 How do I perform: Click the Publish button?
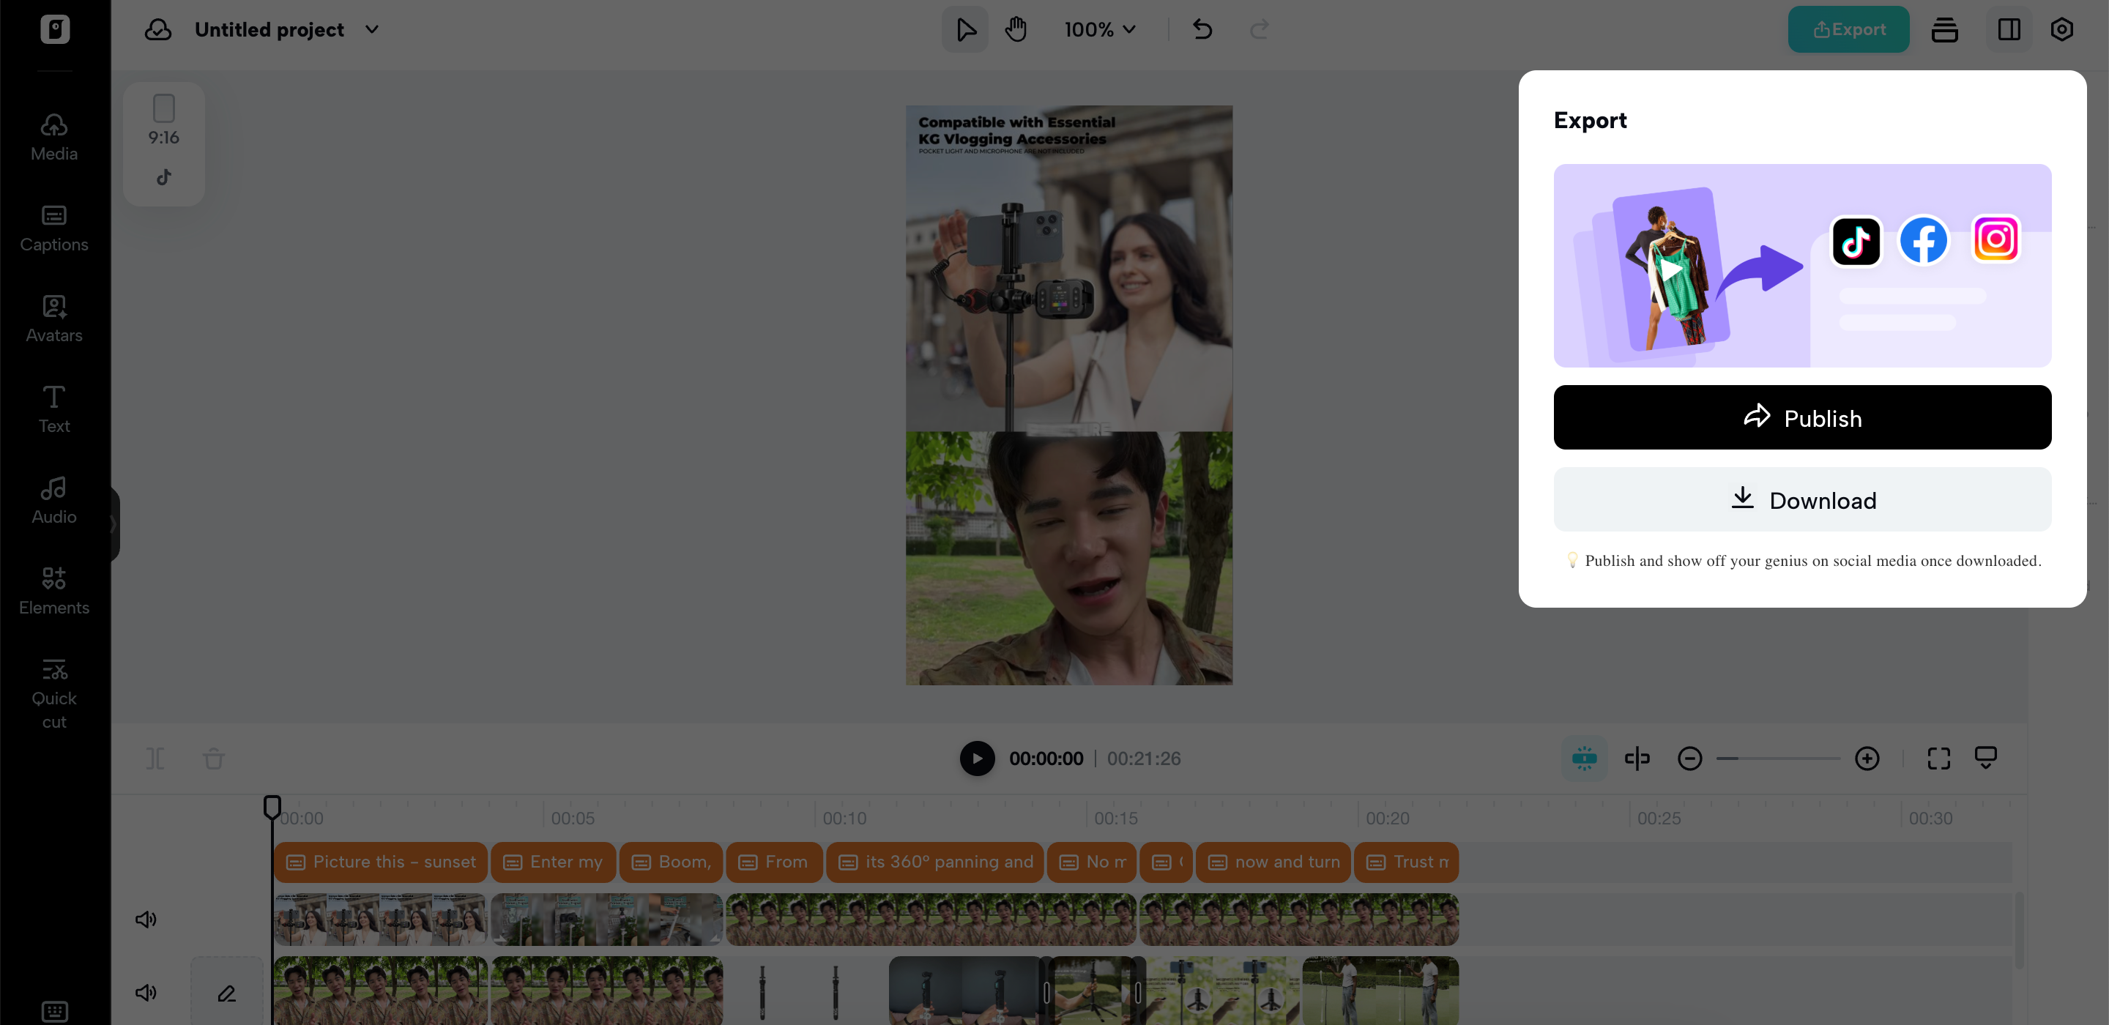1802,417
